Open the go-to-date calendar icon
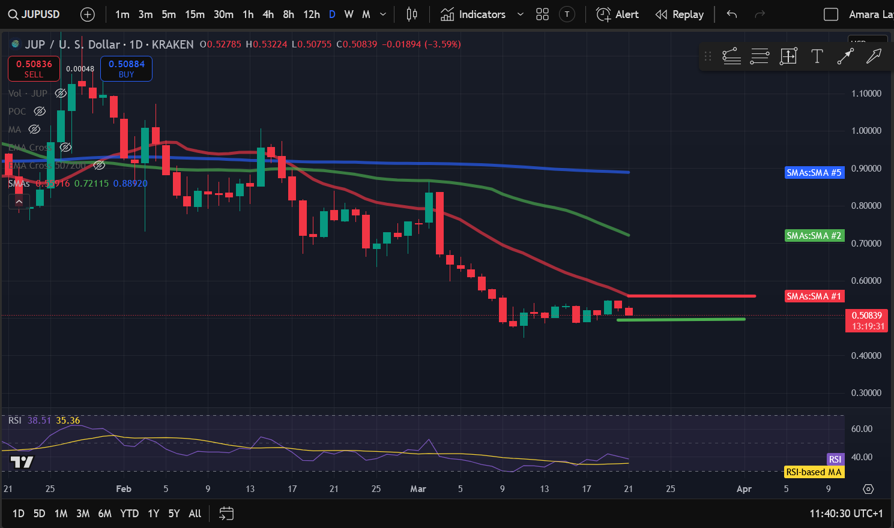This screenshot has width=894, height=528. tap(226, 513)
